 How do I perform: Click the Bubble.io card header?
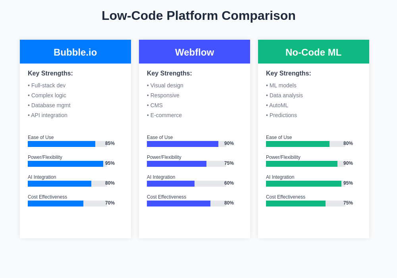click(x=75, y=52)
